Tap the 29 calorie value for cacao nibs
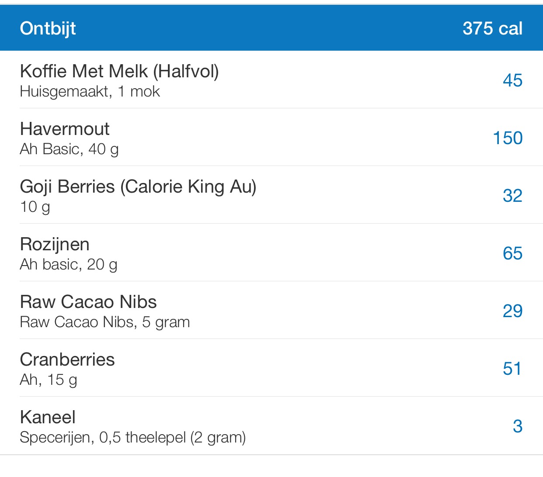Image resolution: width=543 pixels, height=477 pixels. (512, 311)
